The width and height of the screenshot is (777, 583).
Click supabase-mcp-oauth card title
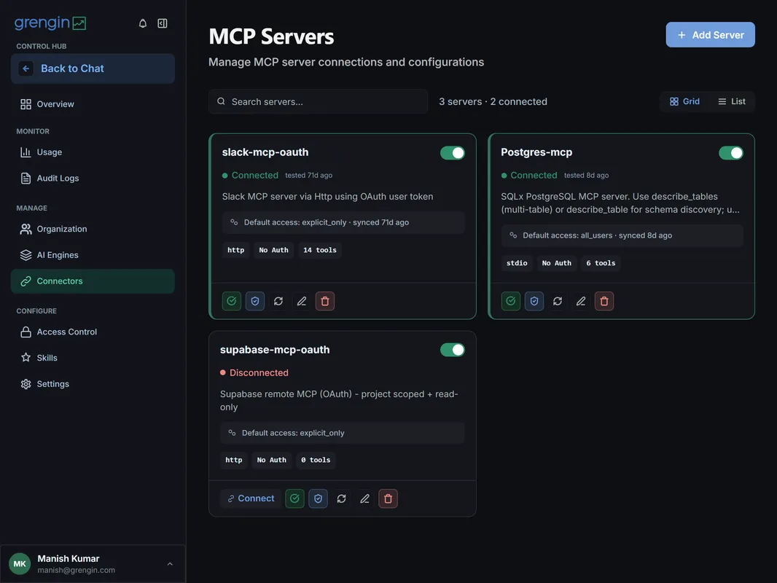[275, 349]
